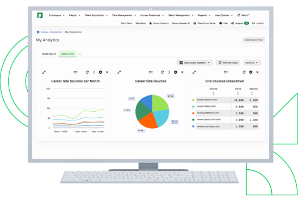299x198 pixels.
Task: Click the green Updates count badge
Action: 246,23
